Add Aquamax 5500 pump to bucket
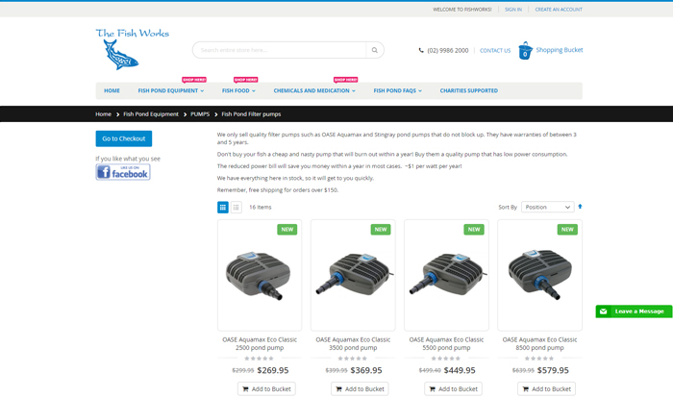This screenshot has height=398, width=673. click(x=453, y=389)
